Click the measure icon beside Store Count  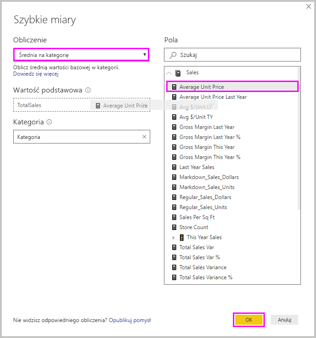coord(174,227)
